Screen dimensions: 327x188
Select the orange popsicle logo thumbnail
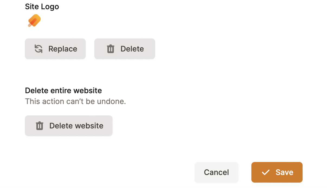coord(34,21)
